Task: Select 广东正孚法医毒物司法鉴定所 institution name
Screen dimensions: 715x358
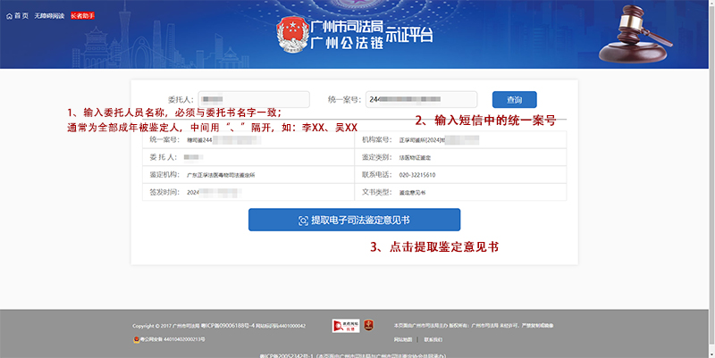Action: 221,175
